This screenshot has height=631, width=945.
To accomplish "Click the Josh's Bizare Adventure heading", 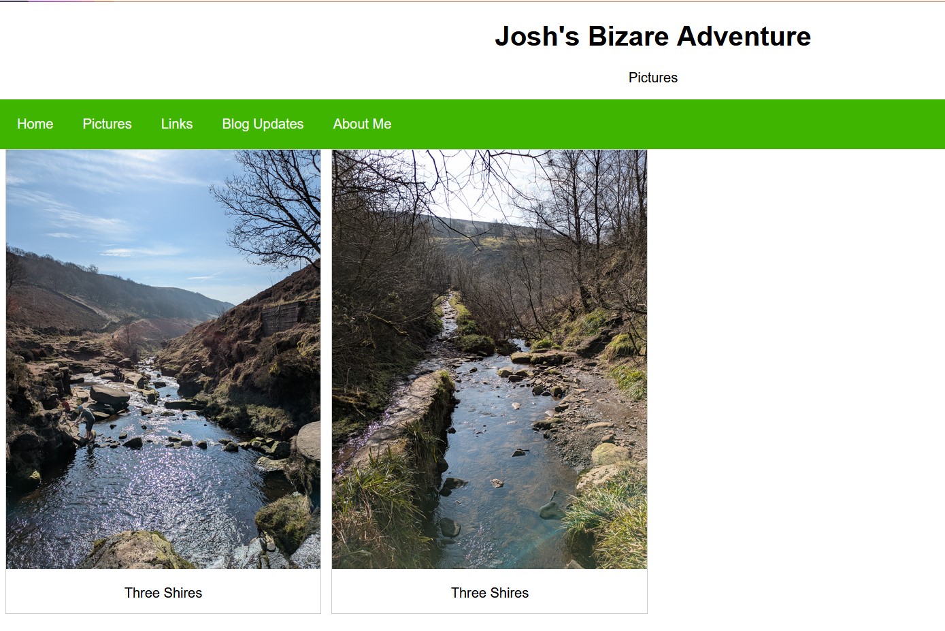I will [652, 36].
